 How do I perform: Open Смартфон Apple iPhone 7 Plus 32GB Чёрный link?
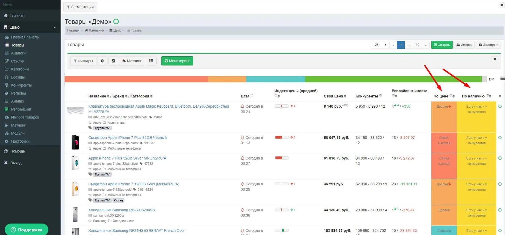[x=127, y=138]
